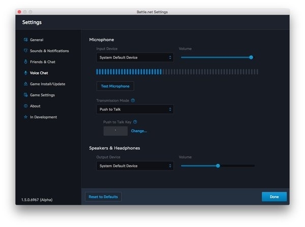Click the Transmission Mode help icon

tap(133, 101)
